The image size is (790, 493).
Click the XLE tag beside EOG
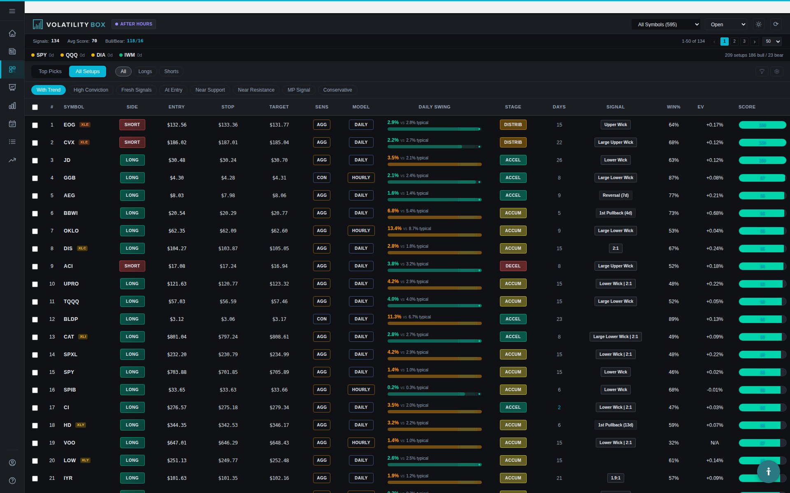(x=85, y=124)
